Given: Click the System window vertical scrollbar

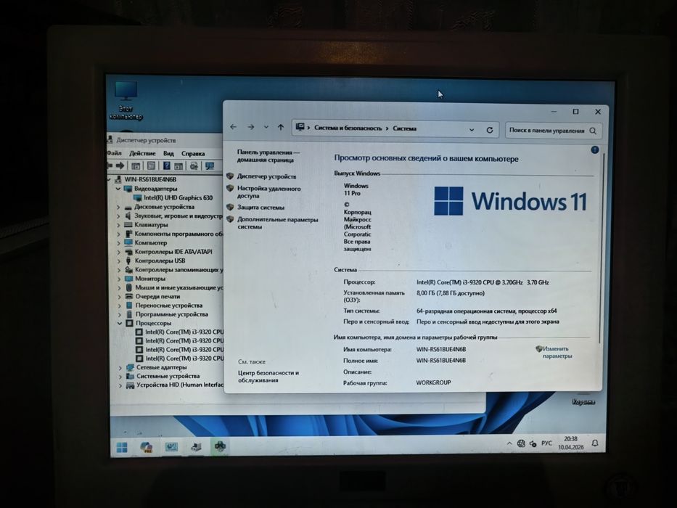Looking at the screenshot, I should click(x=600, y=248).
